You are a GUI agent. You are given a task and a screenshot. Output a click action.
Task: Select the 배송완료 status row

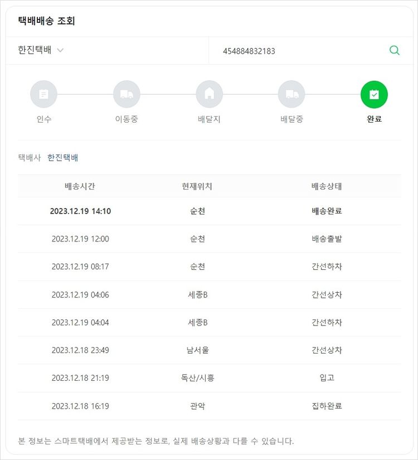[x=327, y=211]
